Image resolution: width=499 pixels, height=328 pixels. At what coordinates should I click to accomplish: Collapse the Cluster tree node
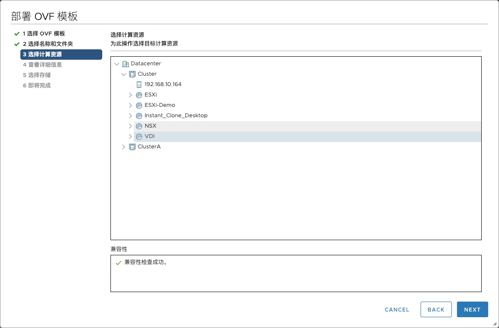[124, 74]
